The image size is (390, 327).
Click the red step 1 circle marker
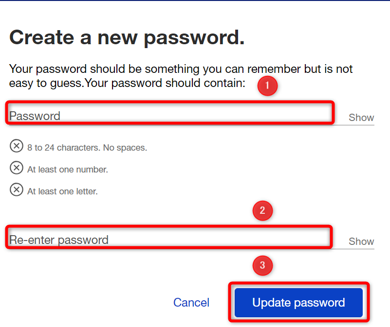[267, 86]
